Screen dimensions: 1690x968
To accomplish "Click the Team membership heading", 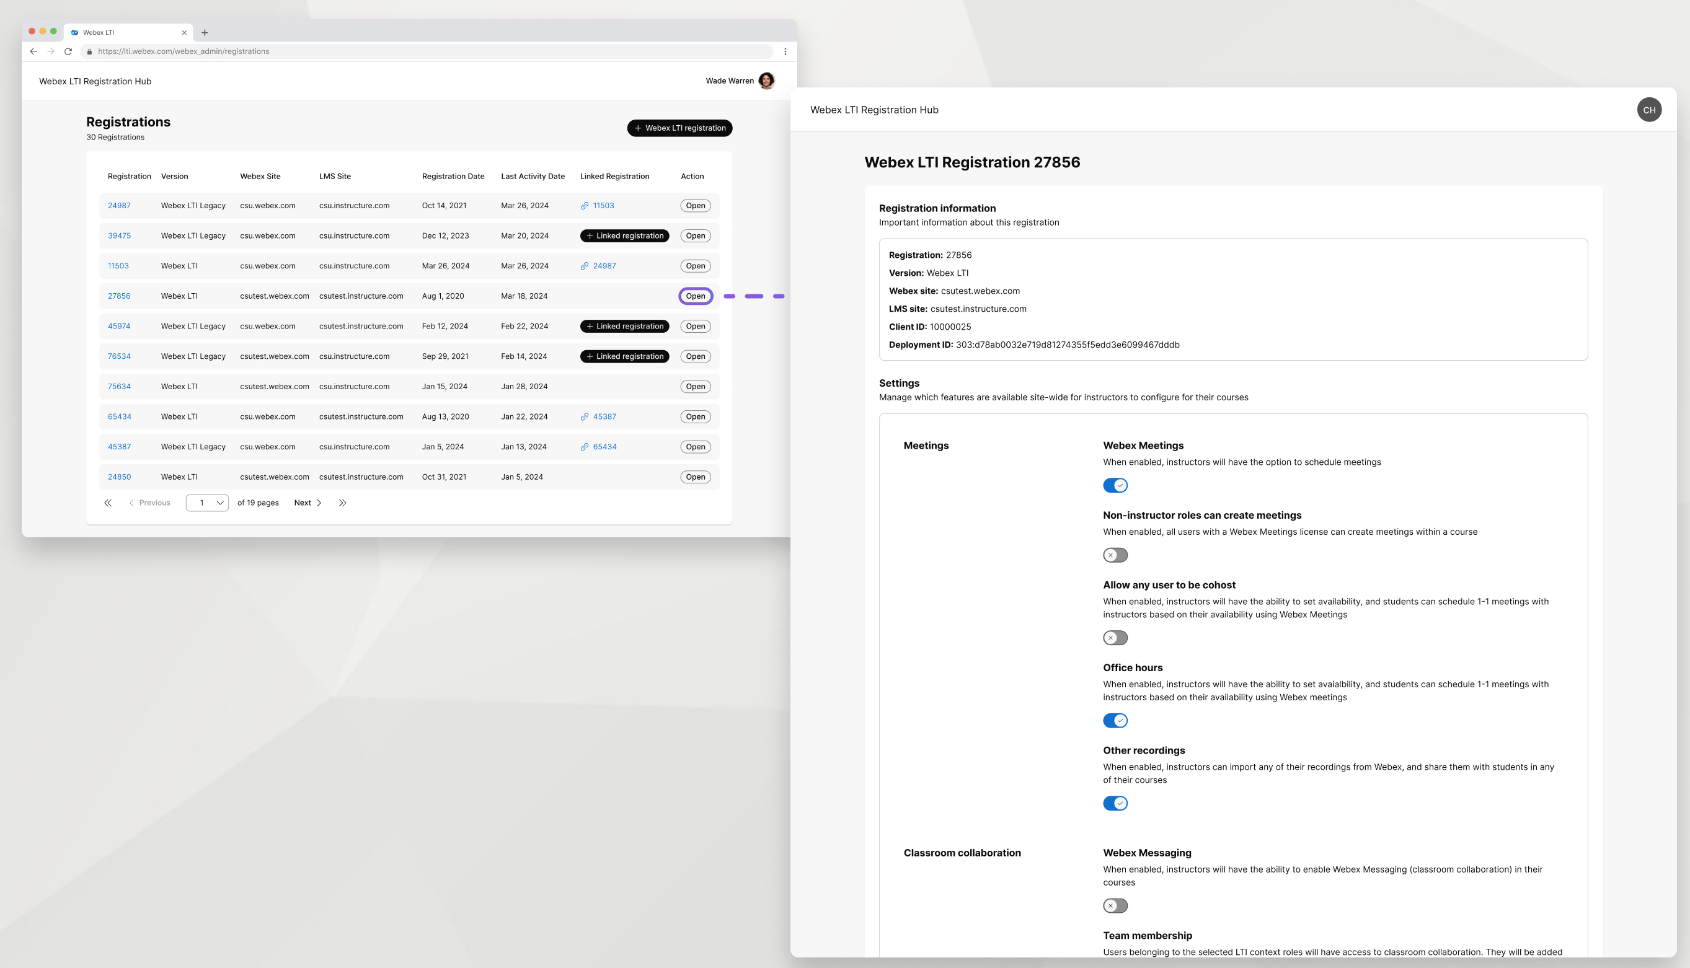I will [1148, 935].
